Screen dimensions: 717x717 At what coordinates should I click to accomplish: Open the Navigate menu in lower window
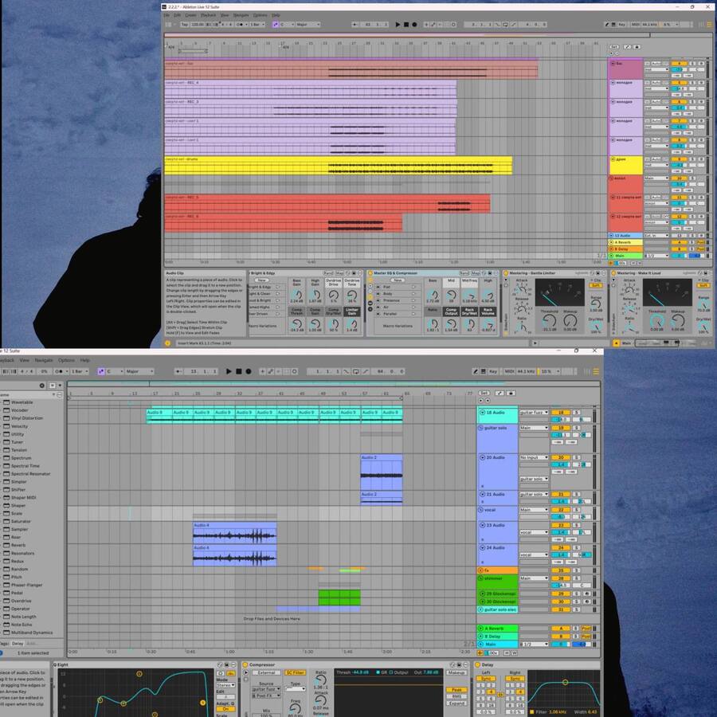click(44, 360)
